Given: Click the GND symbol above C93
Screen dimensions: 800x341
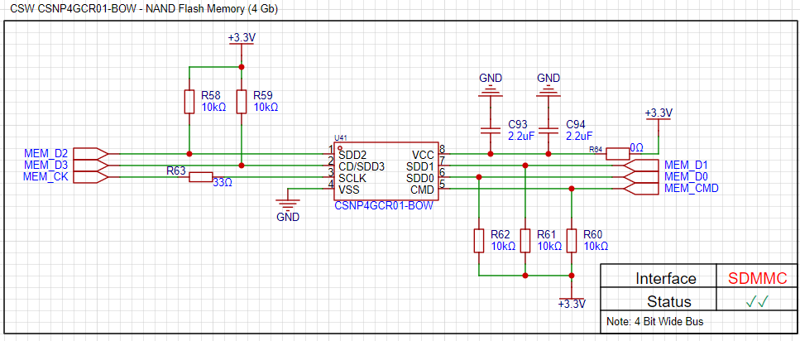Looking at the screenshot, I should (491, 90).
